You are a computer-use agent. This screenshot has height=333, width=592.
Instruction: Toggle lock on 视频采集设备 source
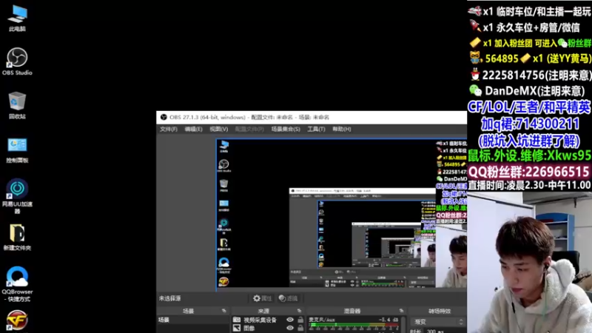(x=300, y=320)
